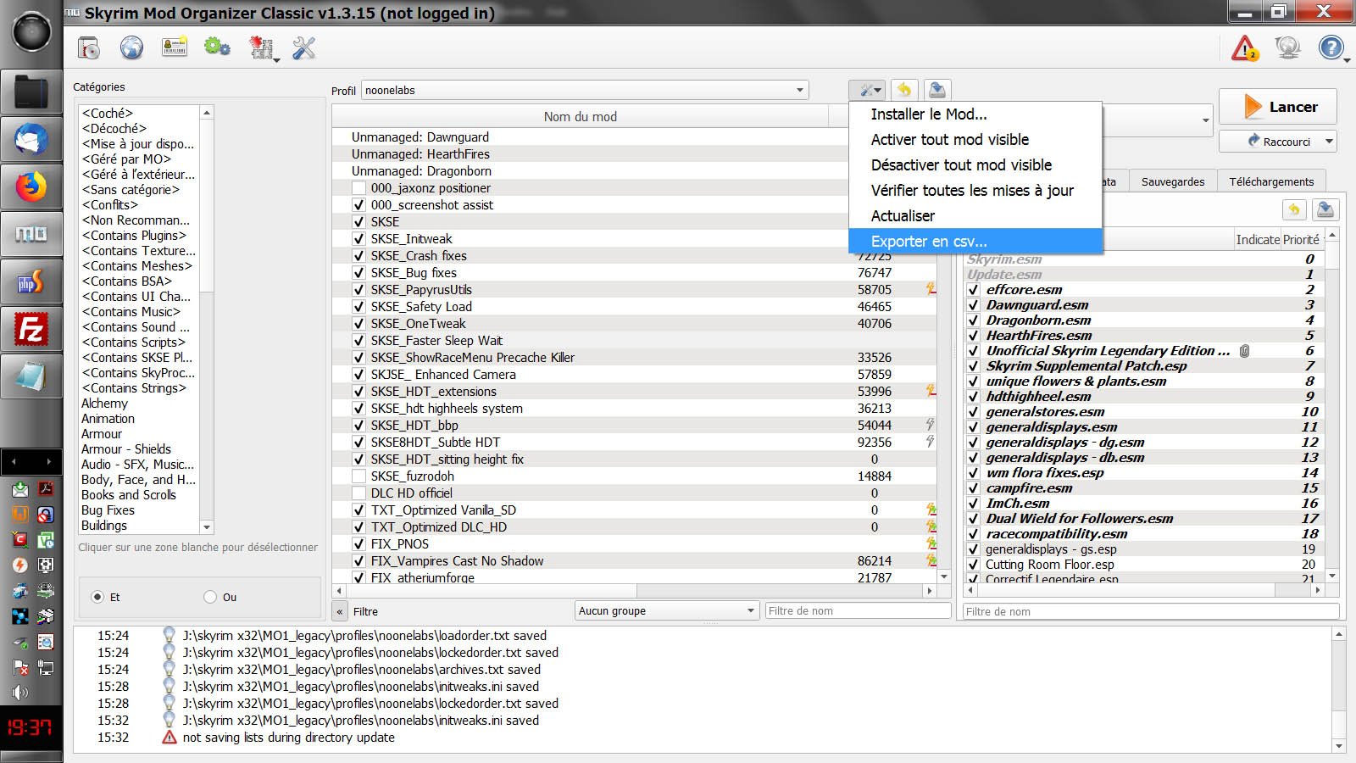Click the conflict flag icon for SKSE_PapyrusUtils
Screen dimensions: 1356x763
931,289
